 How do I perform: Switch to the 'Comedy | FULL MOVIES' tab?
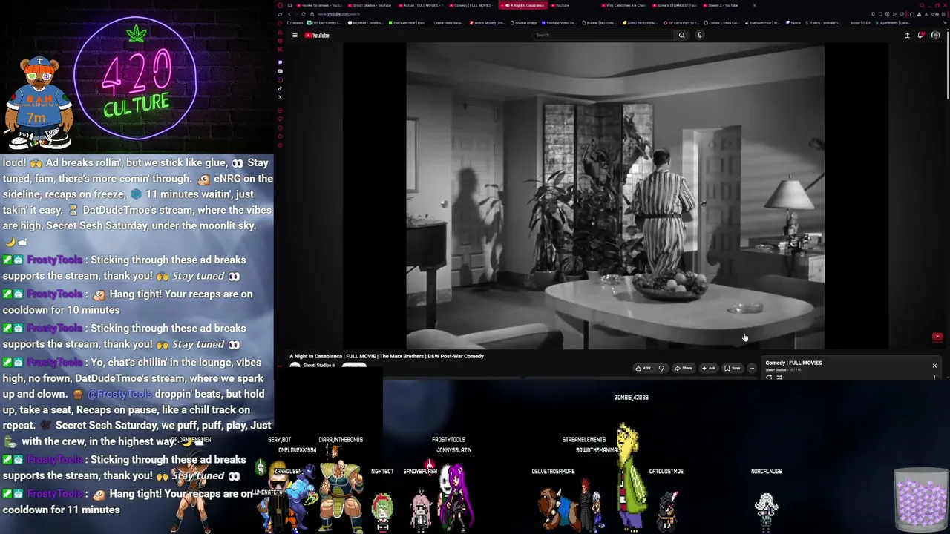(x=472, y=5)
